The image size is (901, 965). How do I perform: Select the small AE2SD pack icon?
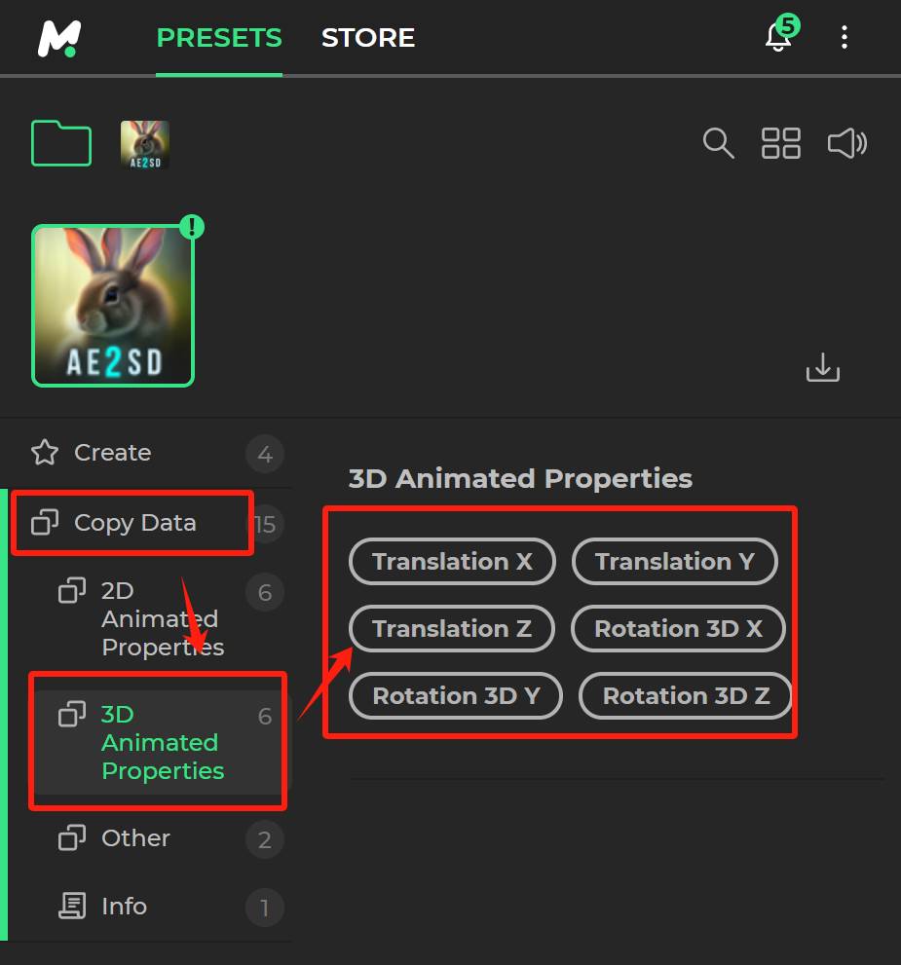144,144
